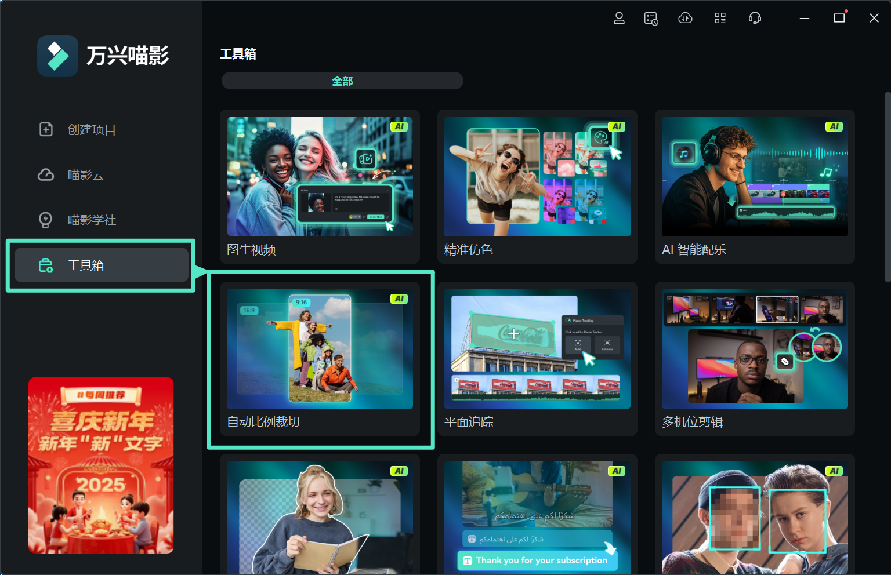
Task: Click the lightbulb icon beside 喵影学社
Action: coord(45,220)
